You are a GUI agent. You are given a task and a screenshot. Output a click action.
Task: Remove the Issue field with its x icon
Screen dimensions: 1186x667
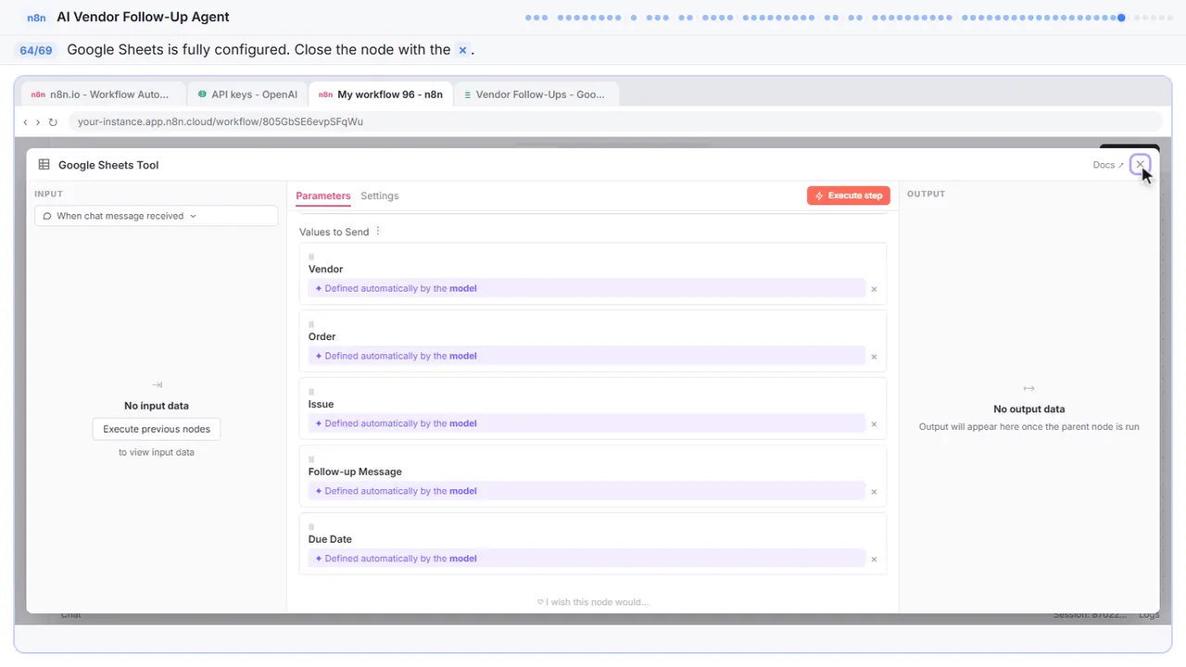coord(874,424)
